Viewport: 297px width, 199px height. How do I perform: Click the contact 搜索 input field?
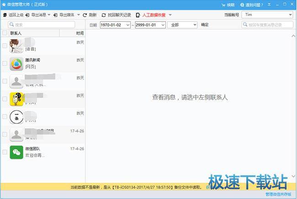(x=44, y=25)
